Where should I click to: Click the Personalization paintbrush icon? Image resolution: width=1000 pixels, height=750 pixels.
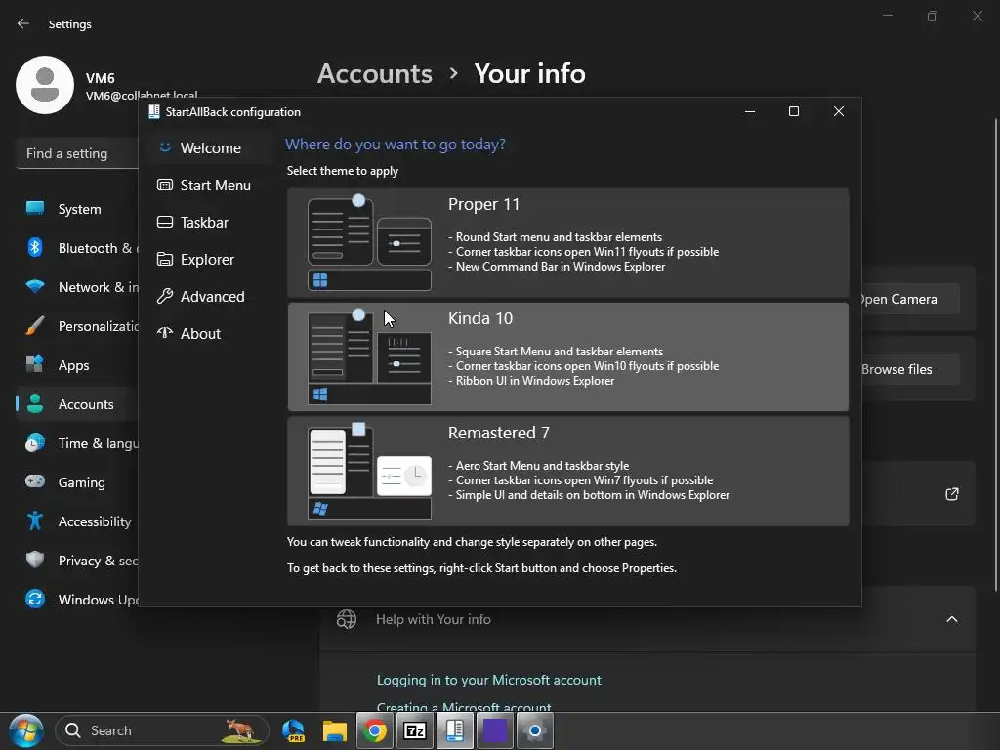click(35, 325)
